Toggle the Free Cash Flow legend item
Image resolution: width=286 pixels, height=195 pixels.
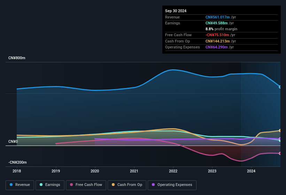(86, 185)
